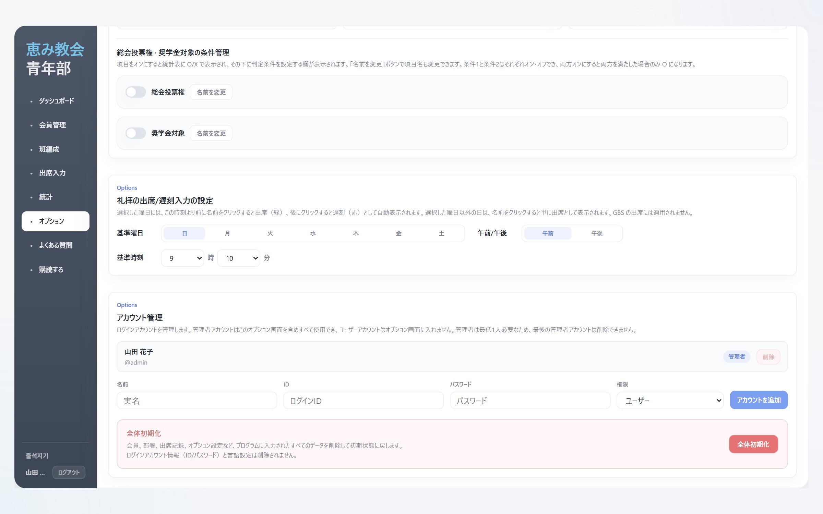The height and width of the screenshot is (514, 823).
Task: Click 削除 button for 山田 花子
Action: tap(768, 357)
